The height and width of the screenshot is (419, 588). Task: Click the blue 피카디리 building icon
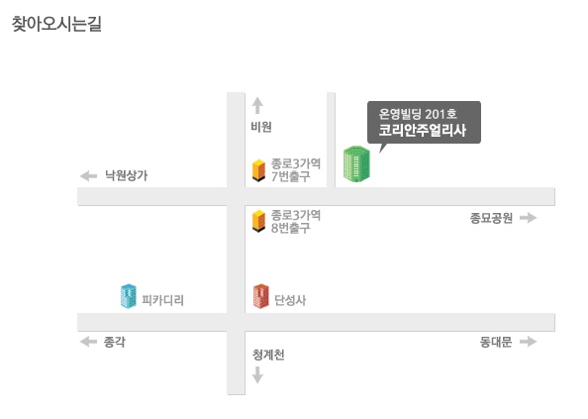(x=129, y=296)
